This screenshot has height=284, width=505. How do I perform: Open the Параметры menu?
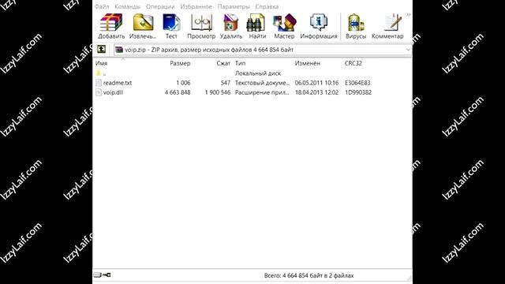(234, 6)
